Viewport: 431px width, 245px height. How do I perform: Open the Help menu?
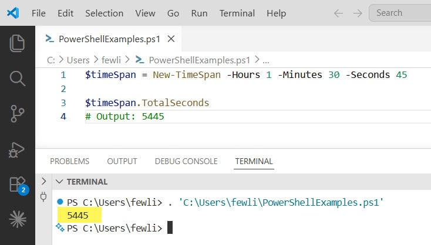tap(276, 13)
